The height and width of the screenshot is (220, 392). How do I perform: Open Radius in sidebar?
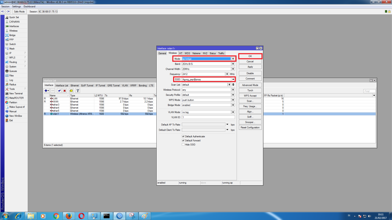(12, 85)
